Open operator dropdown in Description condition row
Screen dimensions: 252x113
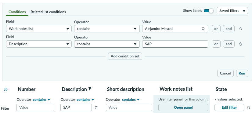[x=107, y=44]
